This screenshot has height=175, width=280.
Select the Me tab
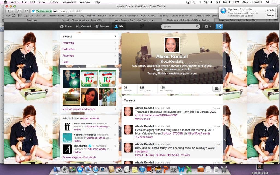point(119,27)
